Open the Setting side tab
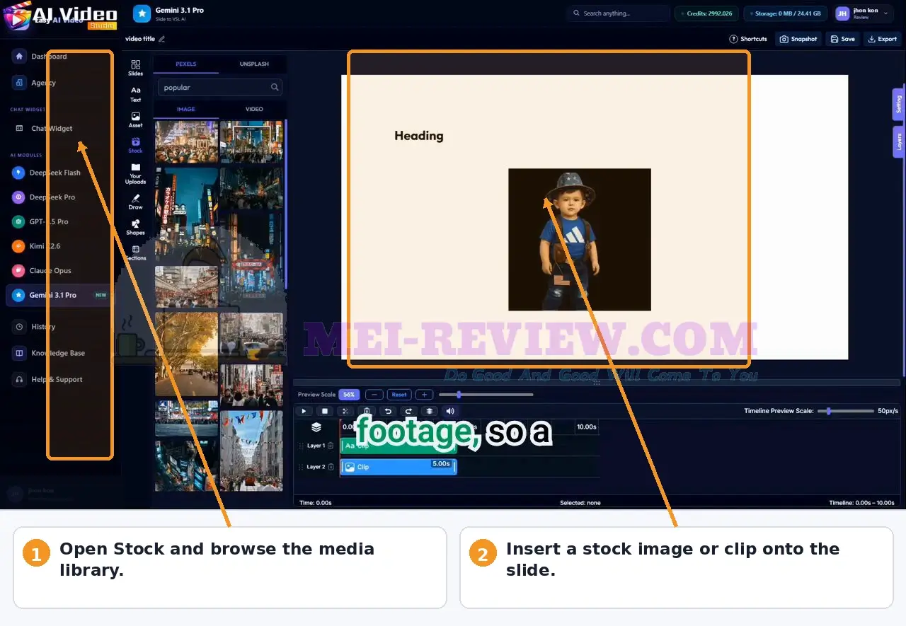Viewport: 906px width, 626px height. [898, 105]
